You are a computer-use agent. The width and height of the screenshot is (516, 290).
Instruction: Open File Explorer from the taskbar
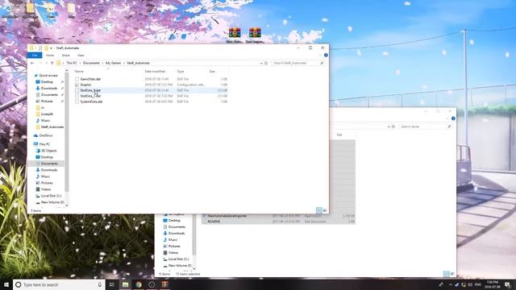[x=126, y=284]
